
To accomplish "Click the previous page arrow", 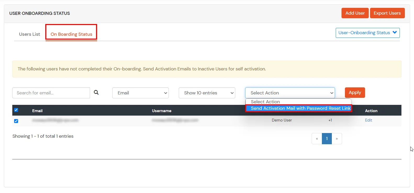I will coord(317,139).
